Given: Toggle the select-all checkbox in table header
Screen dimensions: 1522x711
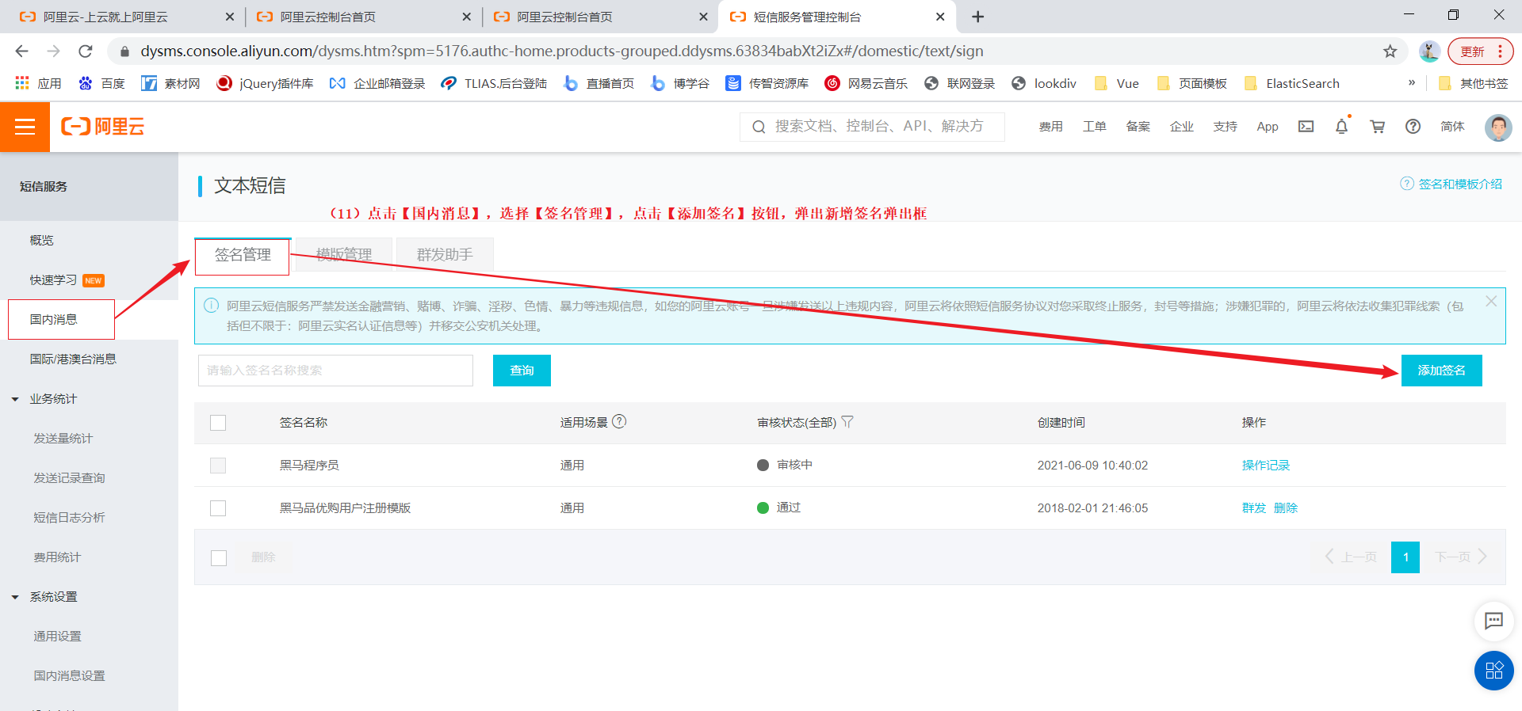Looking at the screenshot, I should pos(218,423).
